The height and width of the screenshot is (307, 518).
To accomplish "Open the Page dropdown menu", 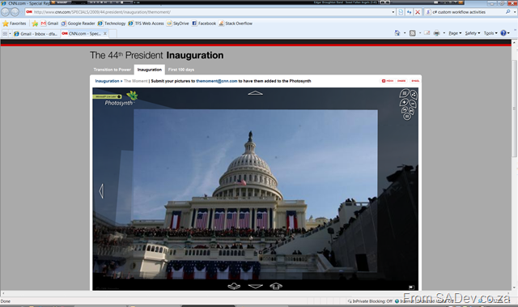I will click(455, 33).
